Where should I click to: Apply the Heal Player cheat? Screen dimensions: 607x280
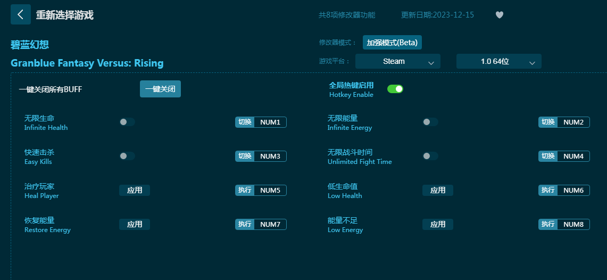(135, 190)
